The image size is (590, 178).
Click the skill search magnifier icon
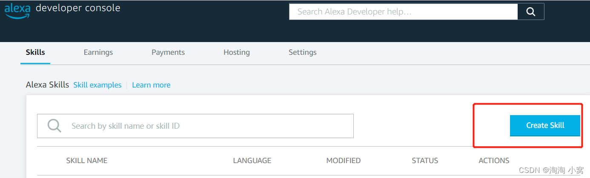click(54, 126)
